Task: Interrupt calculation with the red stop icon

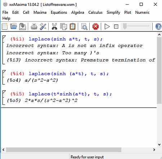Action: tap(95, 26)
